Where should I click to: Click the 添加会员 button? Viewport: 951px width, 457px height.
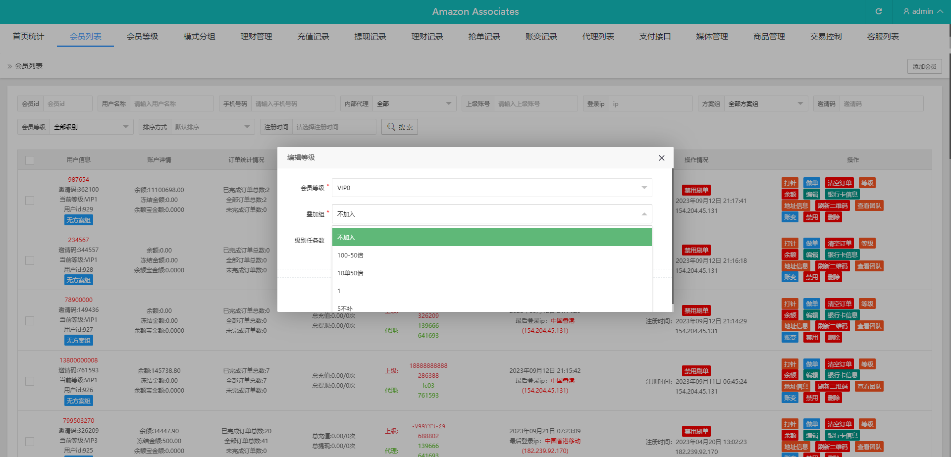(x=924, y=66)
